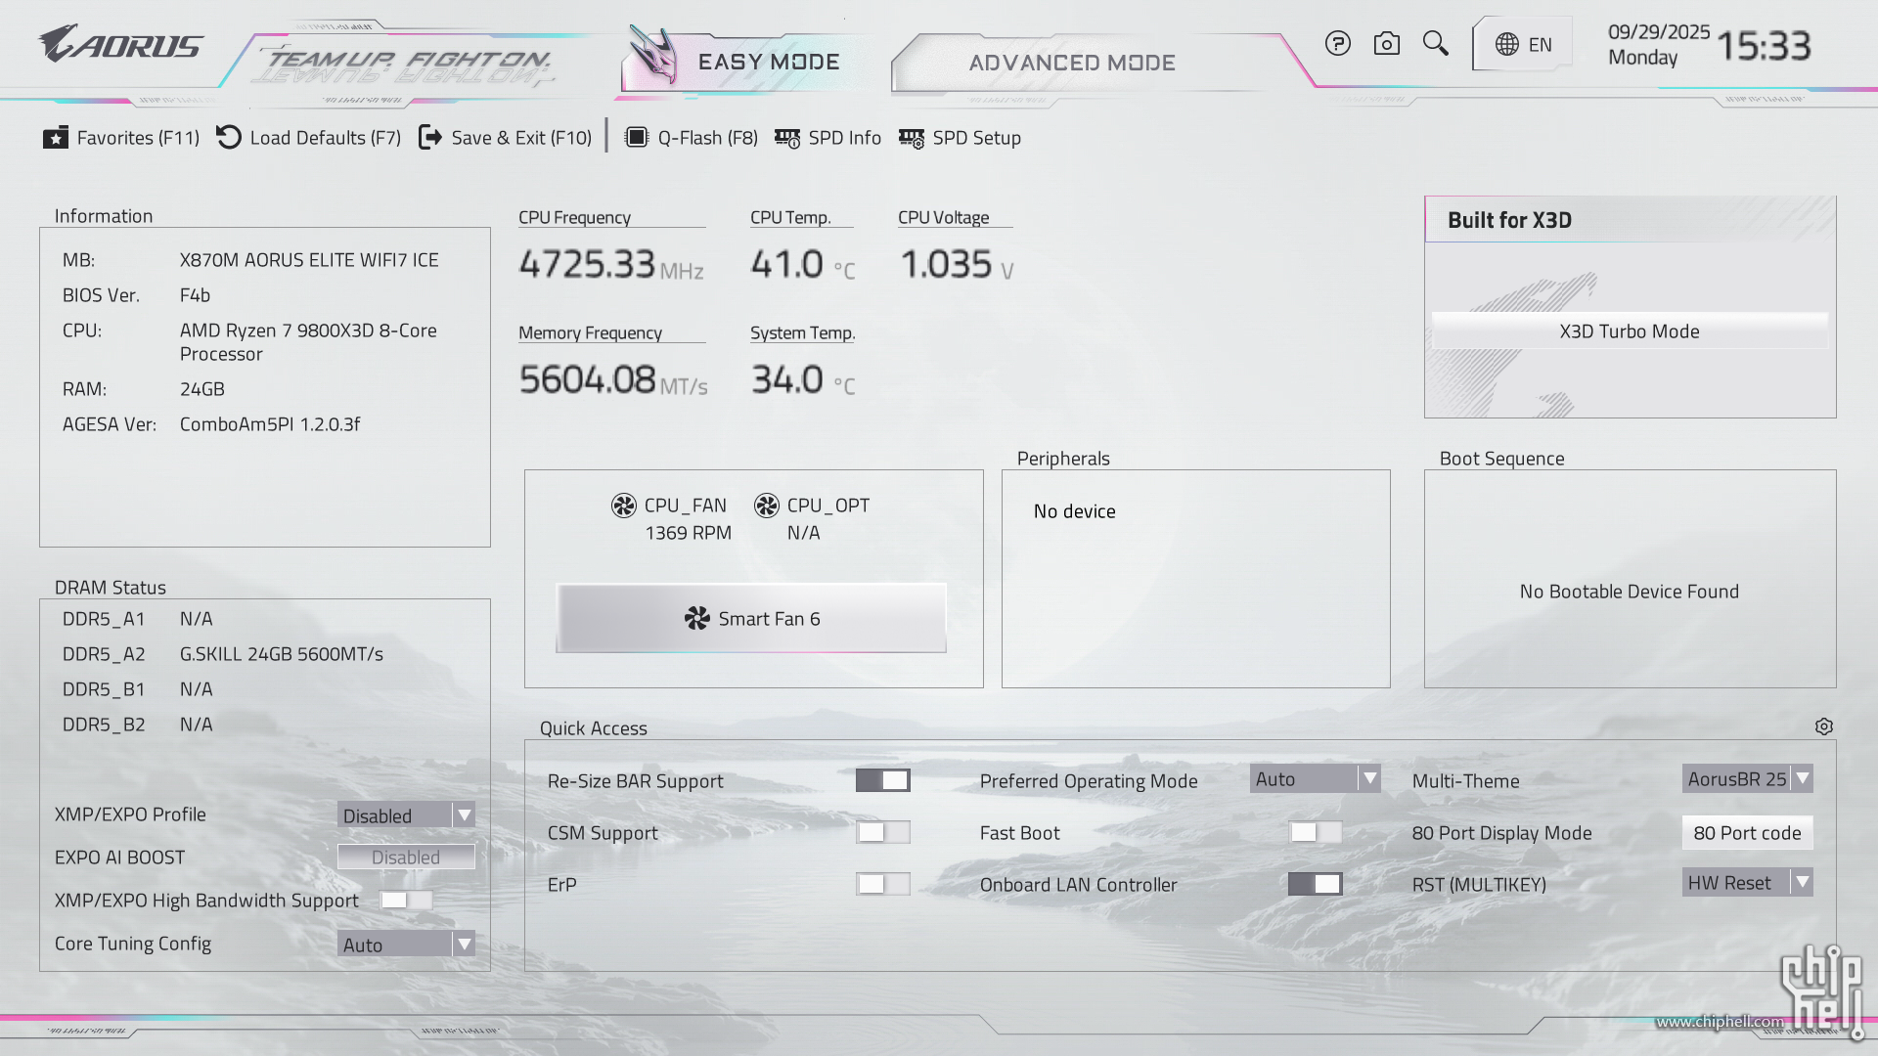The image size is (1878, 1056).
Task: Toggle XMP/EXPO High Bandwidth Support
Action: tap(406, 901)
